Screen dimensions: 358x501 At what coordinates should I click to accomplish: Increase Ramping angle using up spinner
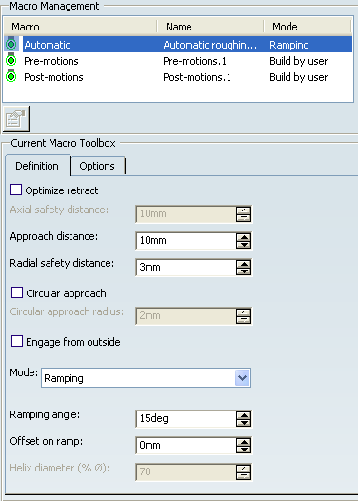(x=244, y=415)
